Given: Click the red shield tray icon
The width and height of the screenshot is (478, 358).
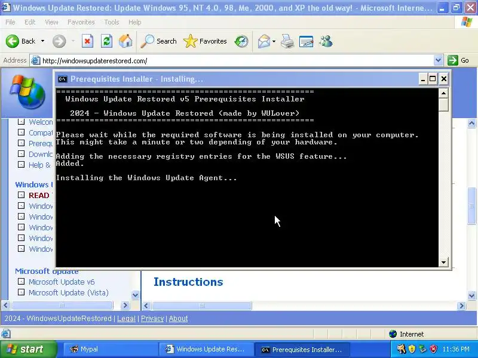Looking at the screenshot, I should [x=433, y=349].
